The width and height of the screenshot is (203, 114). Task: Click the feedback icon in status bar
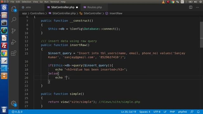pos(192,112)
